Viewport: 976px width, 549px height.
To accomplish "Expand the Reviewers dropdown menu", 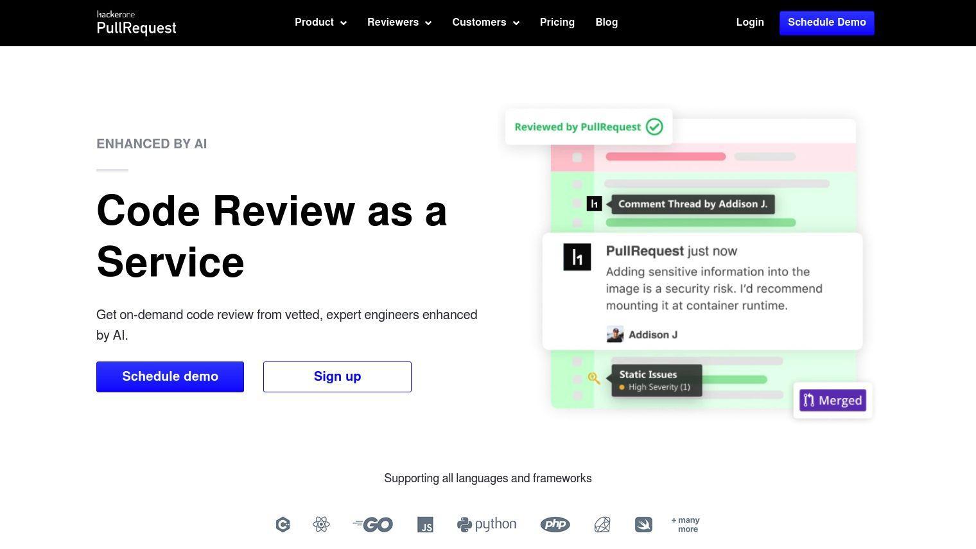I will 399,22.
